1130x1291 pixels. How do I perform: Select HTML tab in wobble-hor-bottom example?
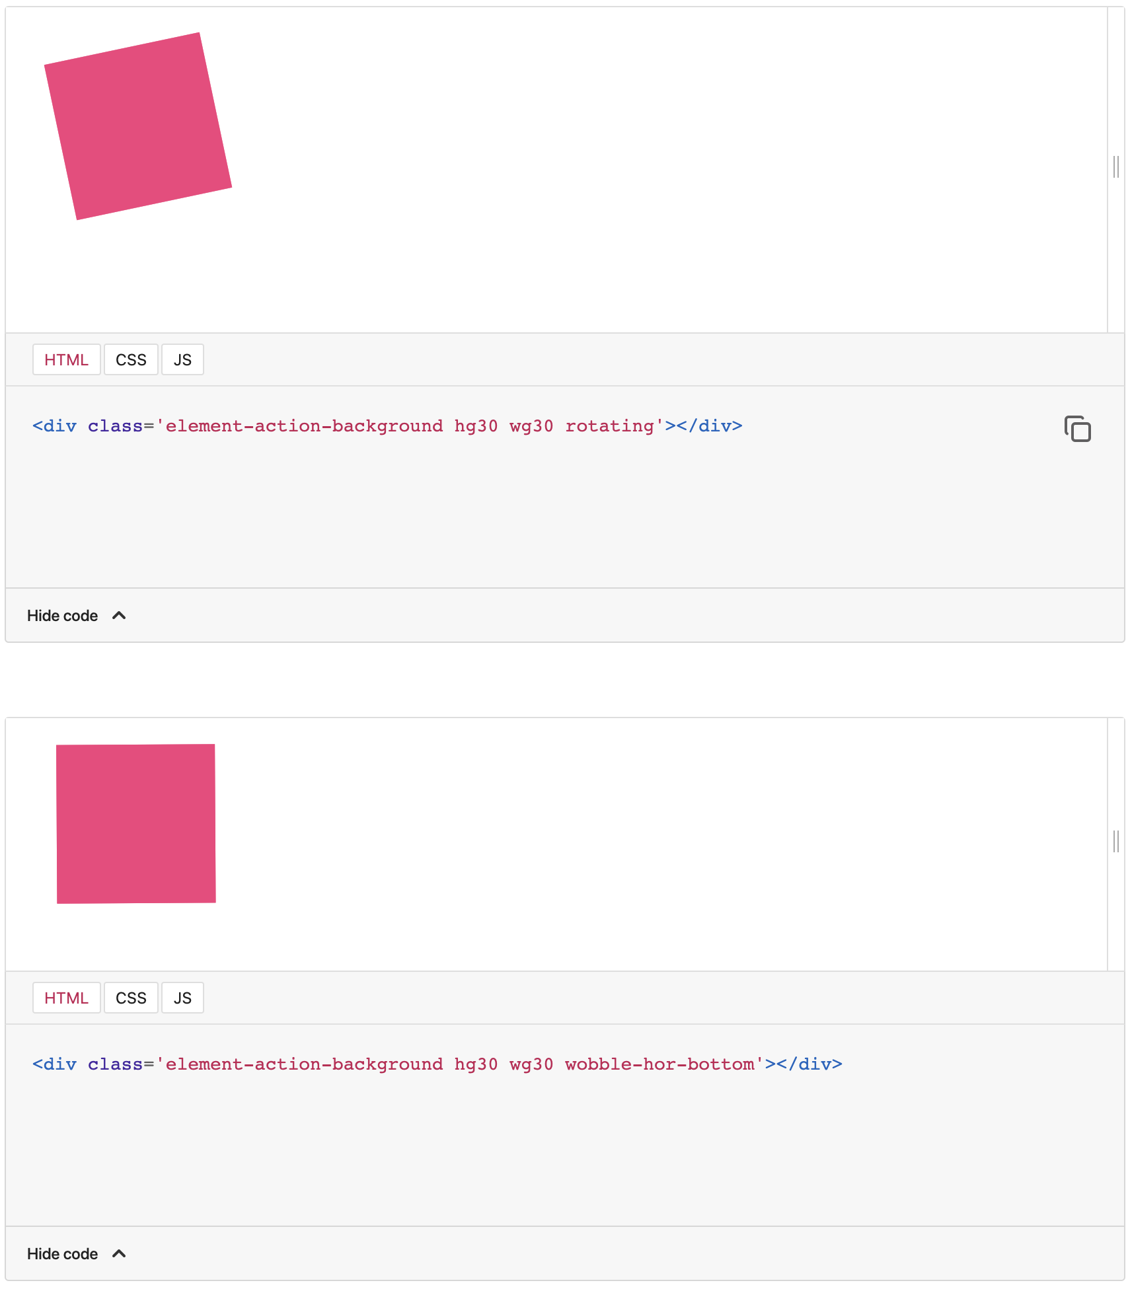click(67, 998)
